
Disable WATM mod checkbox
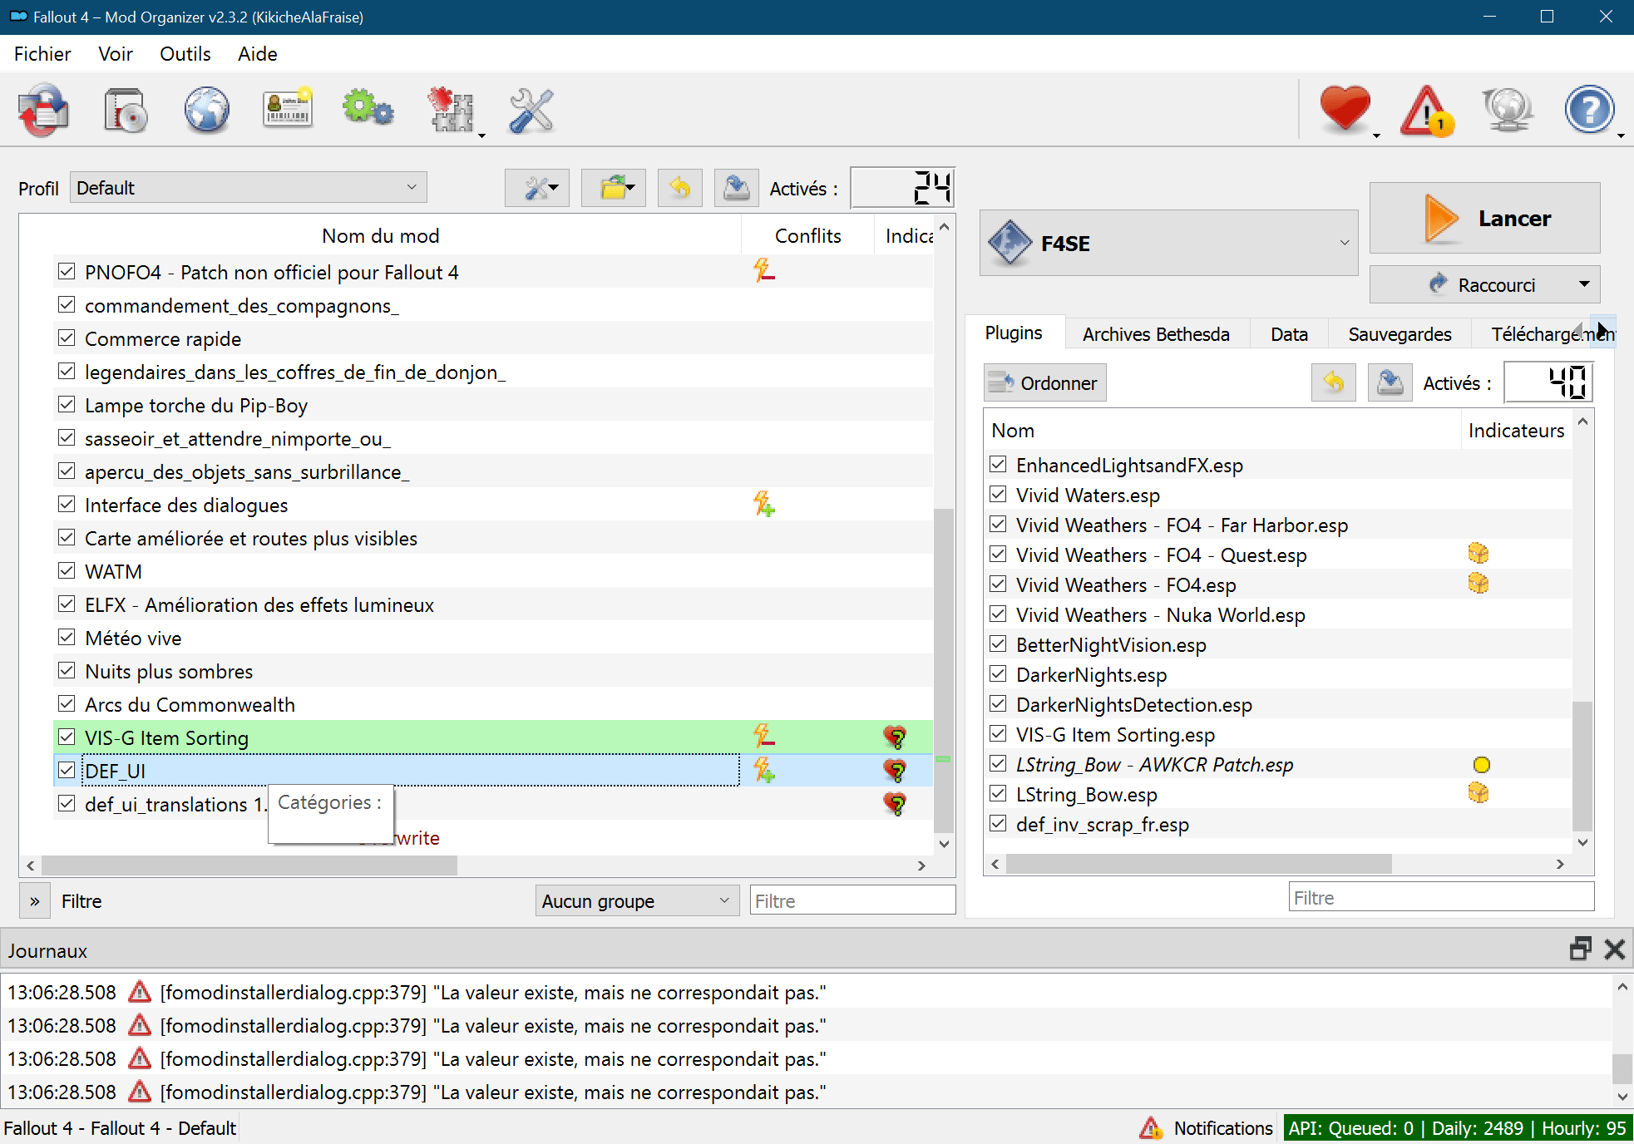67,570
